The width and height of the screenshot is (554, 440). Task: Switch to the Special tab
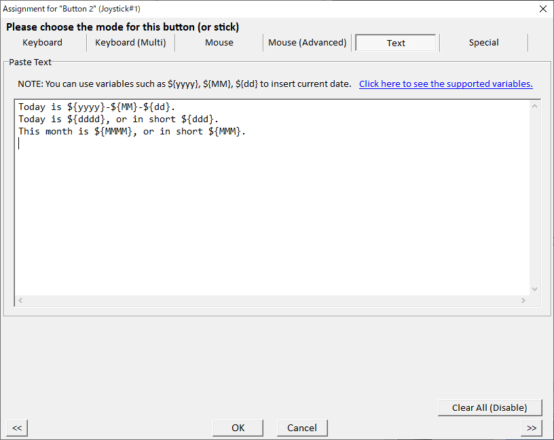pyautogui.click(x=483, y=42)
